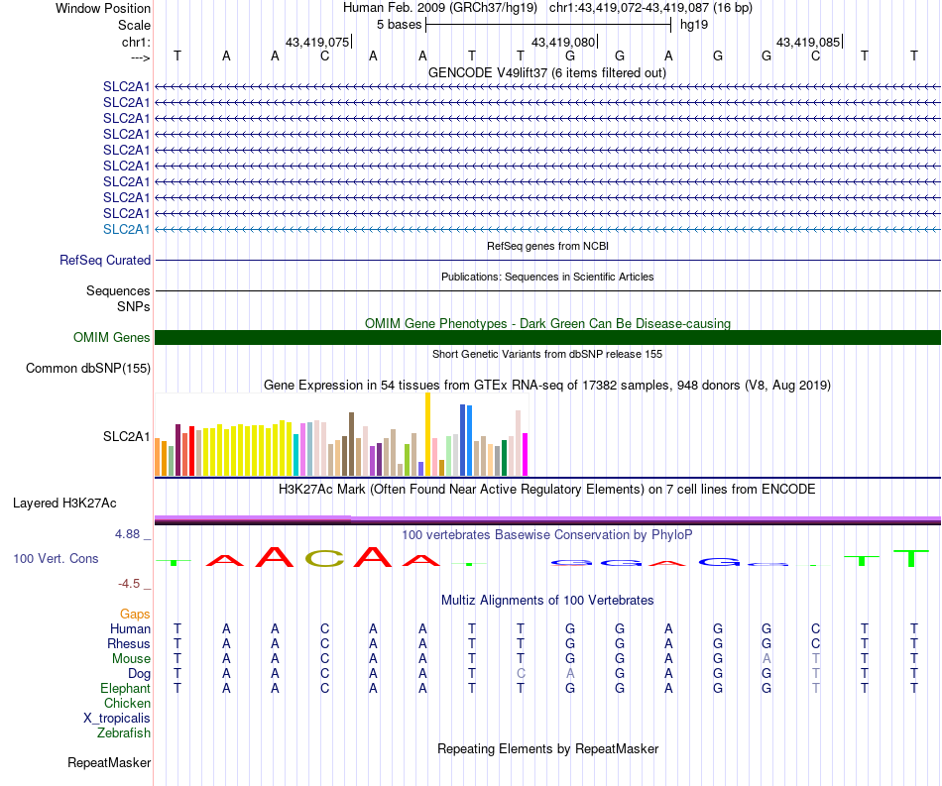Click the dark green OMIM gene bar
This screenshot has height=786, width=942.
click(x=547, y=337)
